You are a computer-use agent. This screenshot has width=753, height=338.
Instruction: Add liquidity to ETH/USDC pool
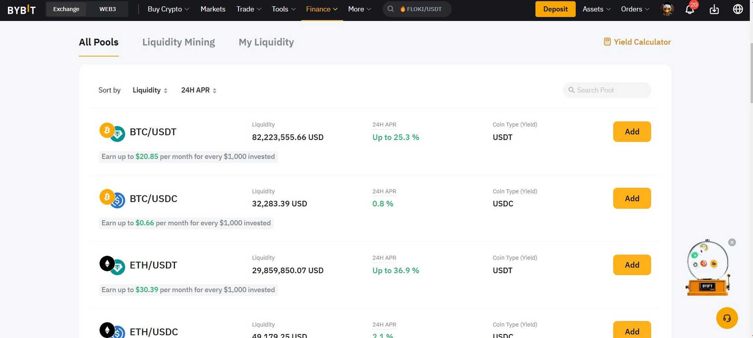pyautogui.click(x=632, y=330)
